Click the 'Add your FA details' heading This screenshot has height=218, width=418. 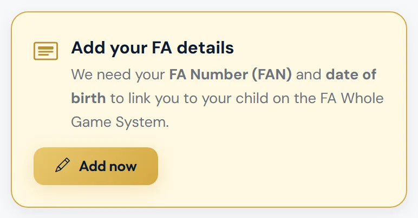click(x=153, y=48)
